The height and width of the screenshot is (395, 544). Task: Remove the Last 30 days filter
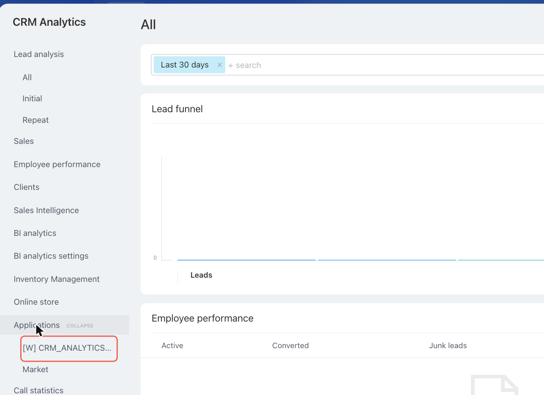click(x=220, y=65)
